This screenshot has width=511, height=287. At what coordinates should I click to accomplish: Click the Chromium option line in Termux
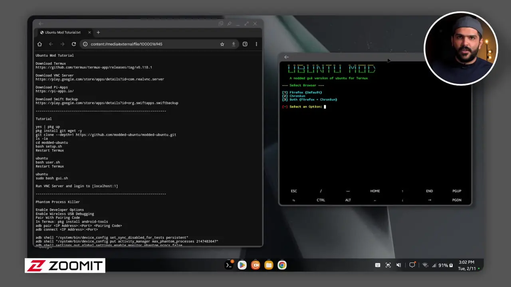(x=293, y=96)
